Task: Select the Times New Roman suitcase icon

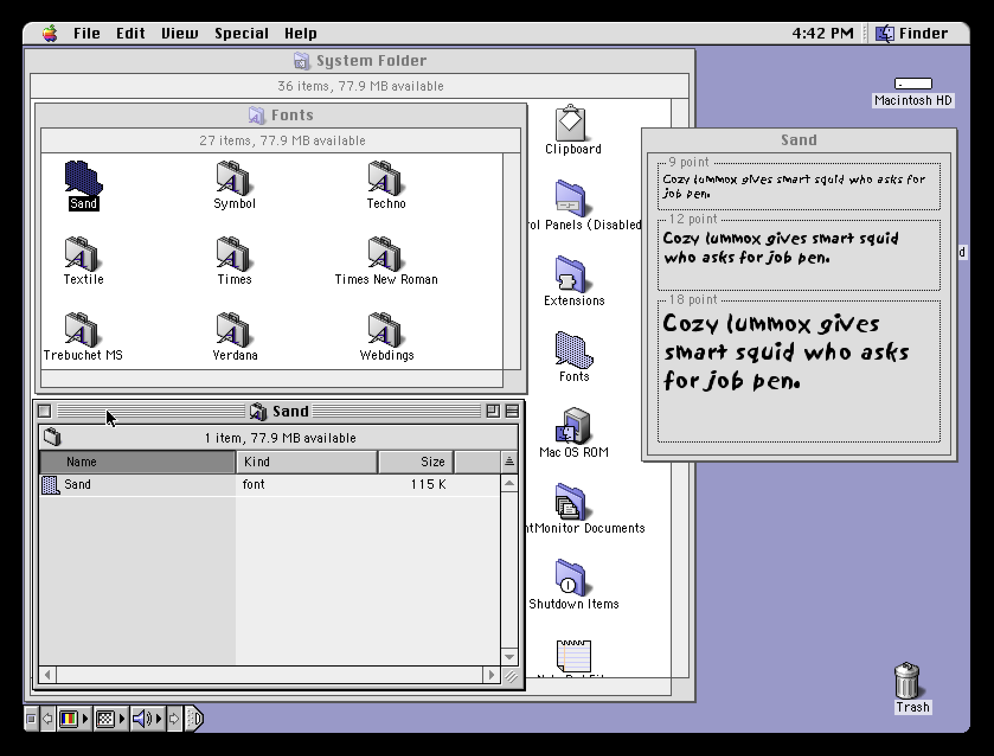Action: (386, 253)
